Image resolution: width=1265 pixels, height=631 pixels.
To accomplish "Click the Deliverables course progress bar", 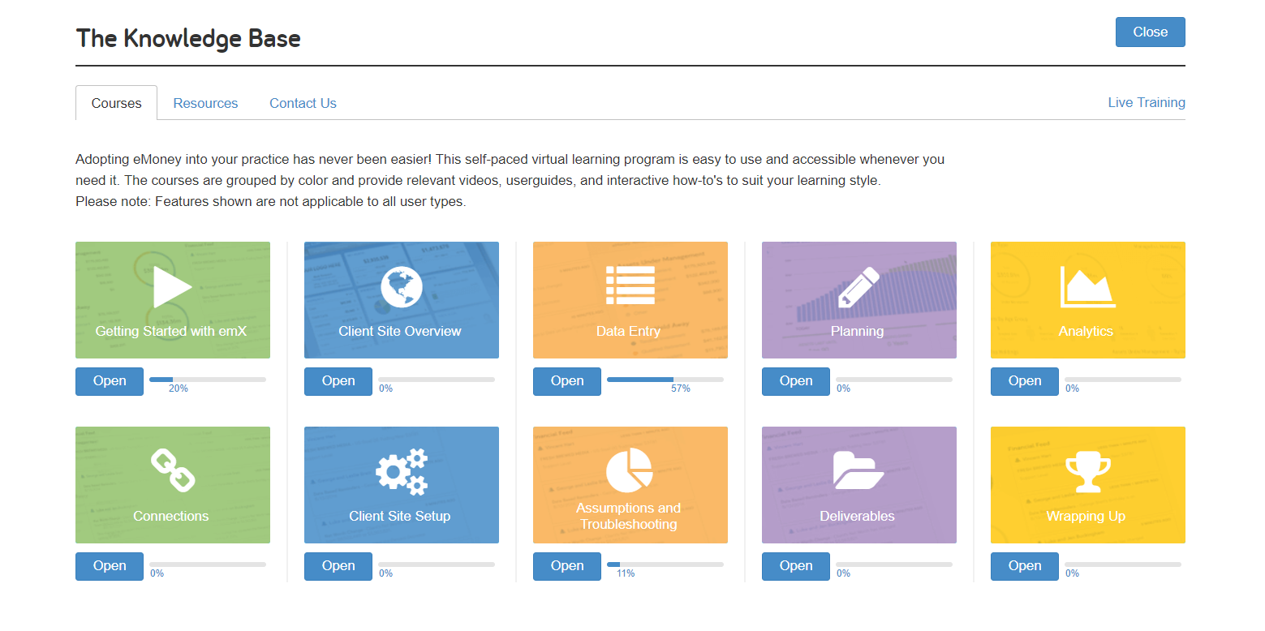I will [894, 564].
